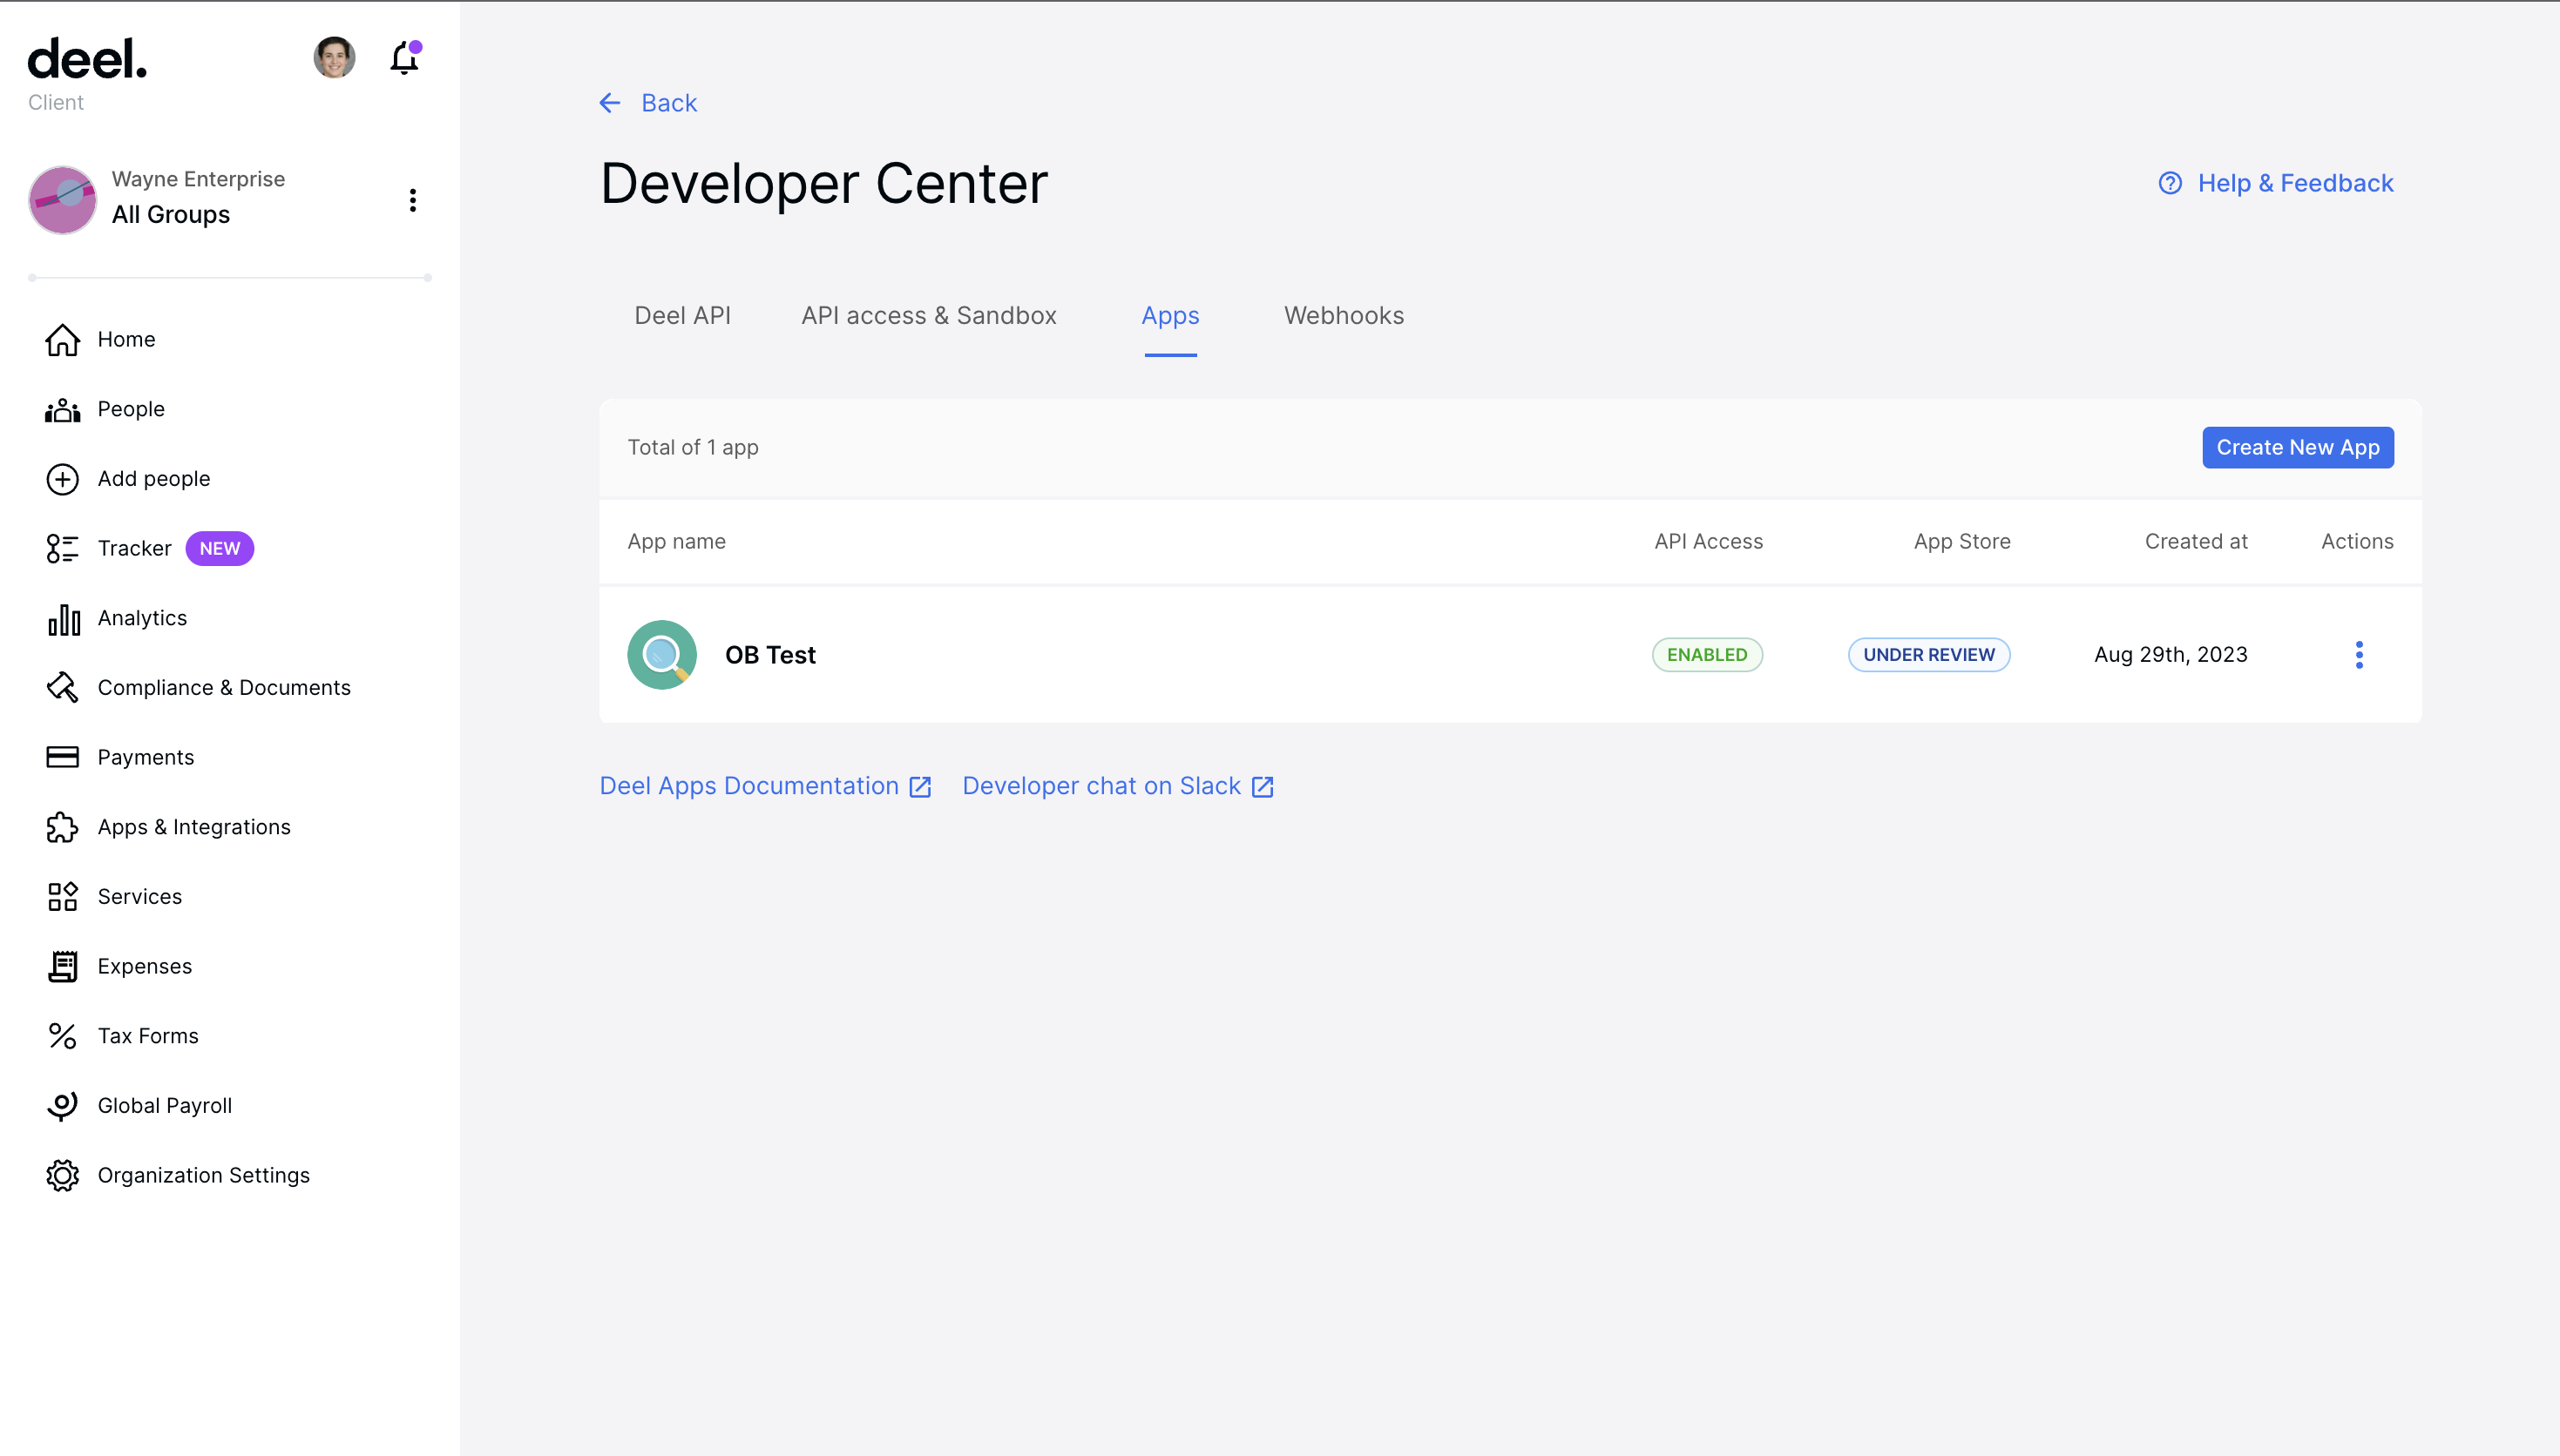
Task: Click the Home house icon
Action: 62,340
